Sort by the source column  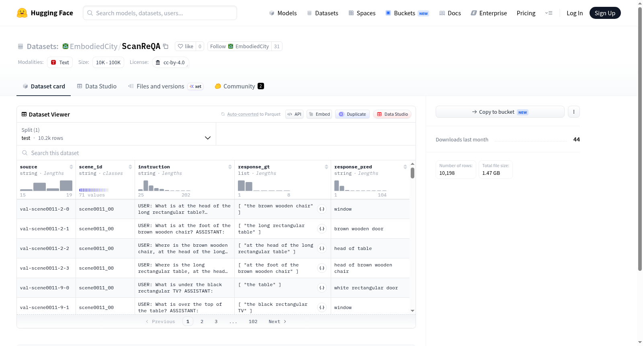(71, 167)
